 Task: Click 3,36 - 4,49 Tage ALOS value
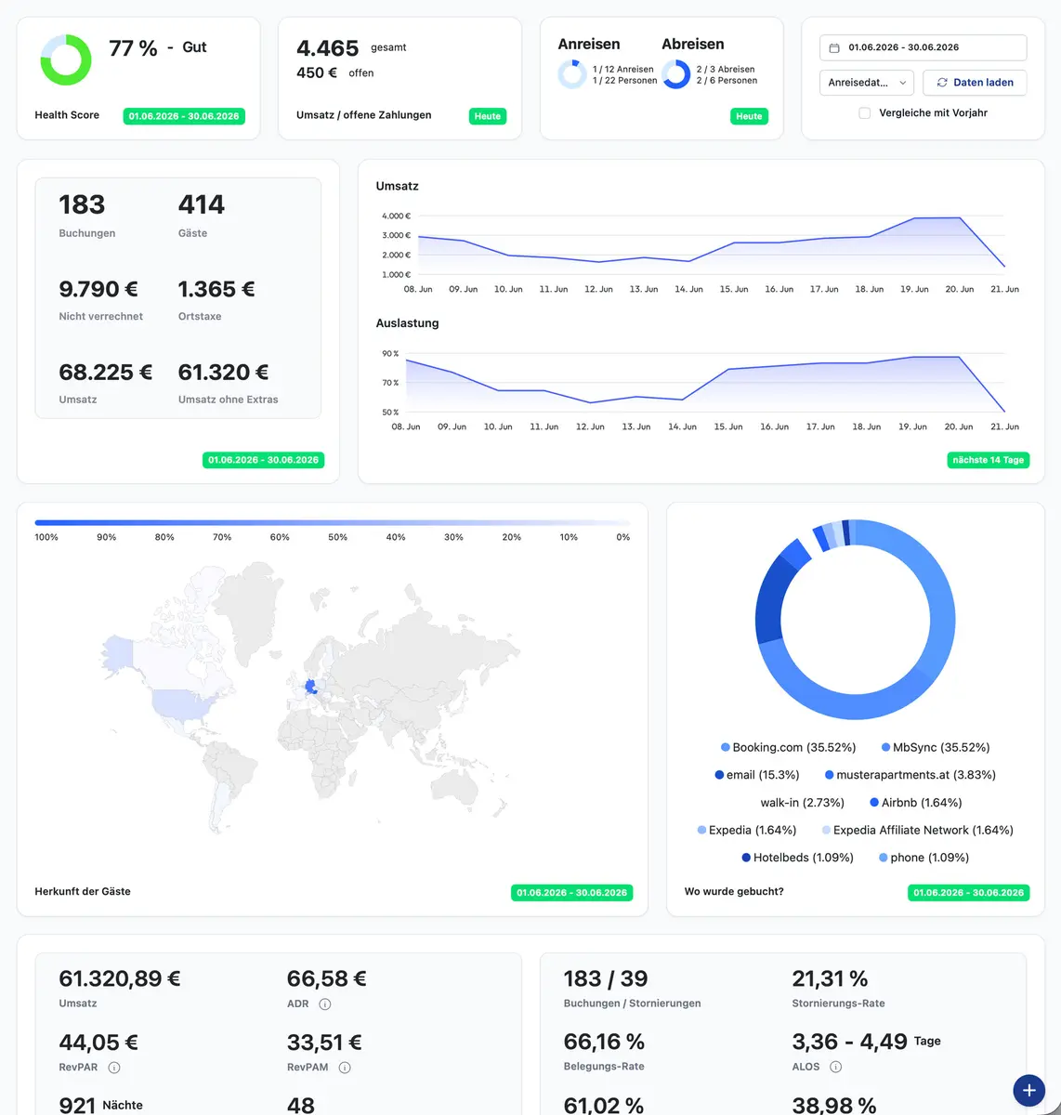pyautogui.click(x=866, y=1042)
